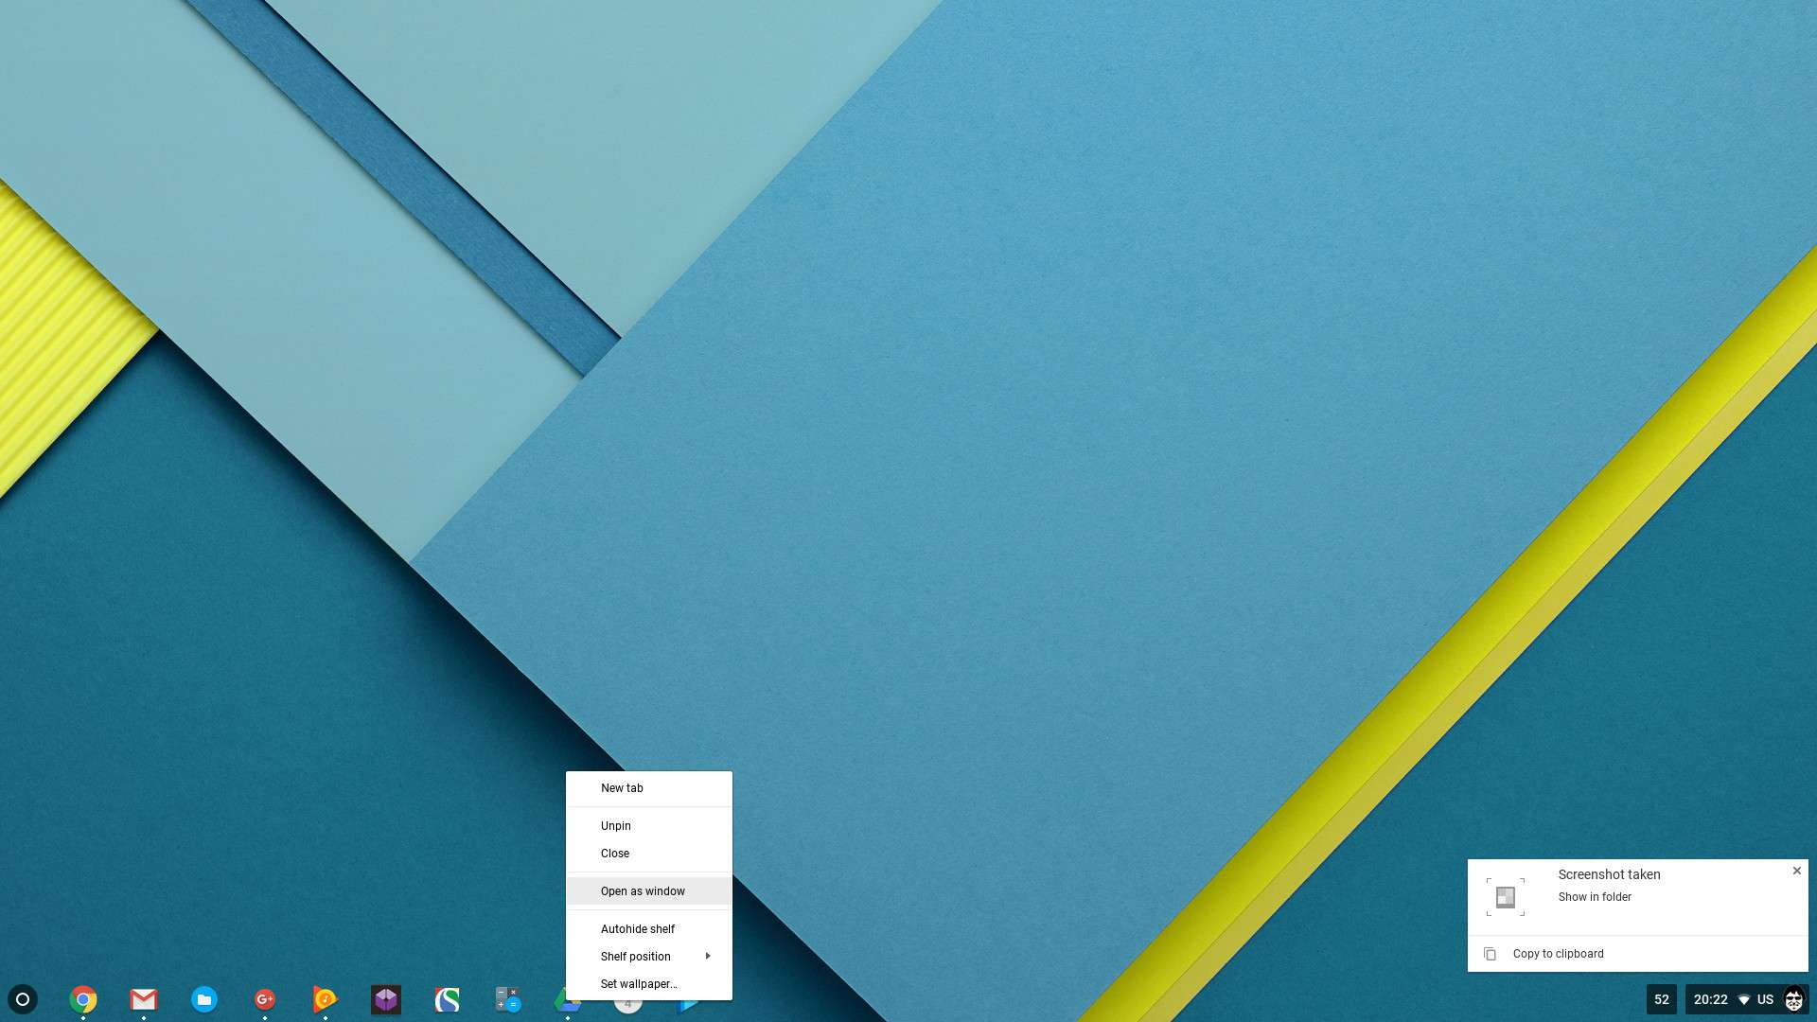Choose Open as window
Viewport: 1817px width, 1022px height.
649,891
